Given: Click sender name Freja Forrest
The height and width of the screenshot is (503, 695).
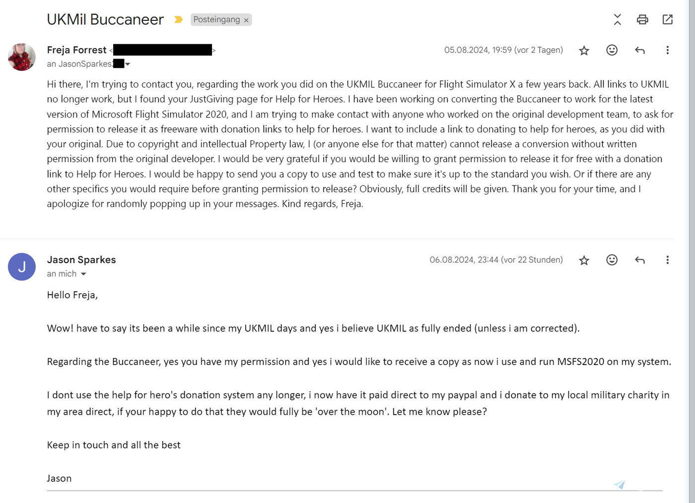Looking at the screenshot, I should (x=76, y=50).
